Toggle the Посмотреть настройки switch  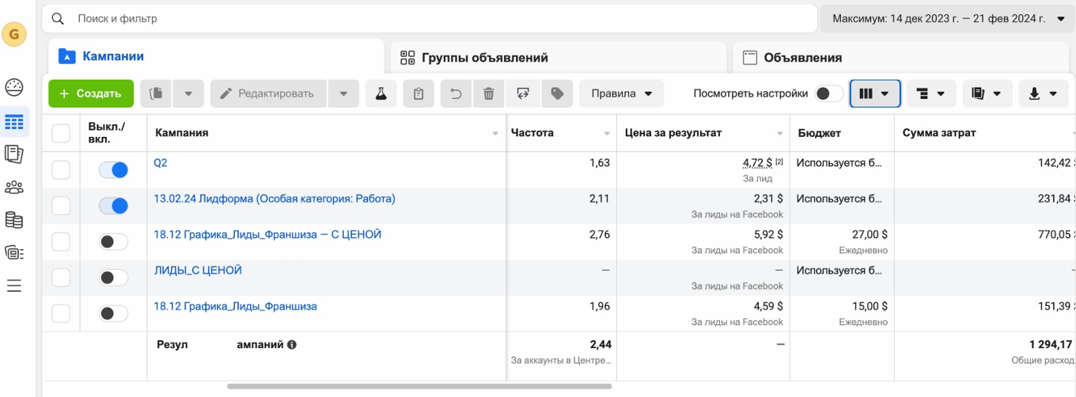click(x=829, y=93)
